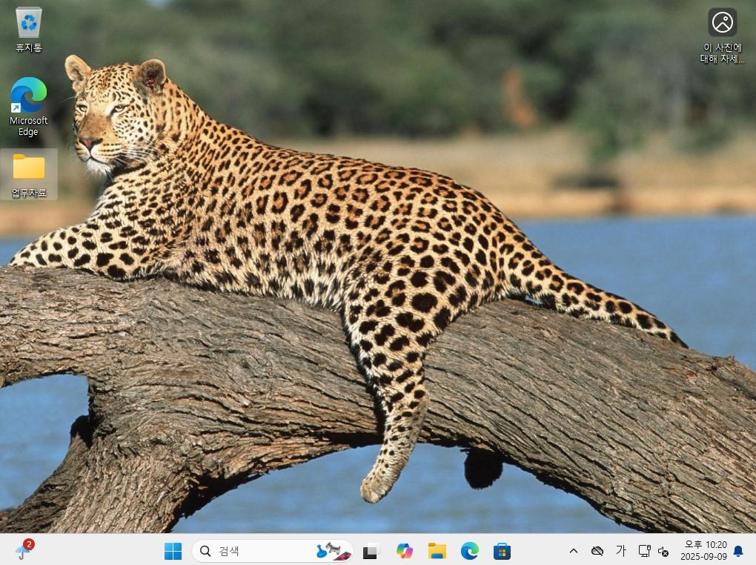This screenshot has width=756, height=565.
Task: Select the 업무자료 folder on desktop
Action: point(29,175)
